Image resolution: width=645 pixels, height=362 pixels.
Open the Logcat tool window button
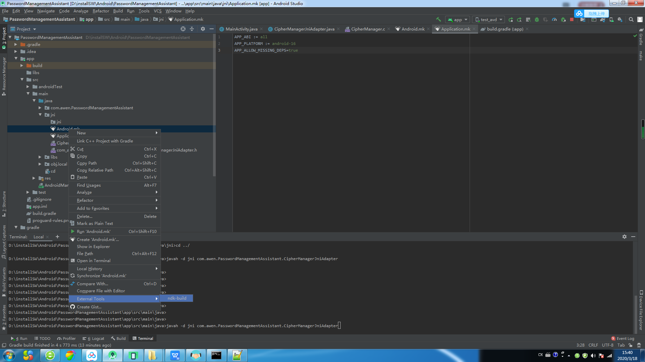(93, 339)
